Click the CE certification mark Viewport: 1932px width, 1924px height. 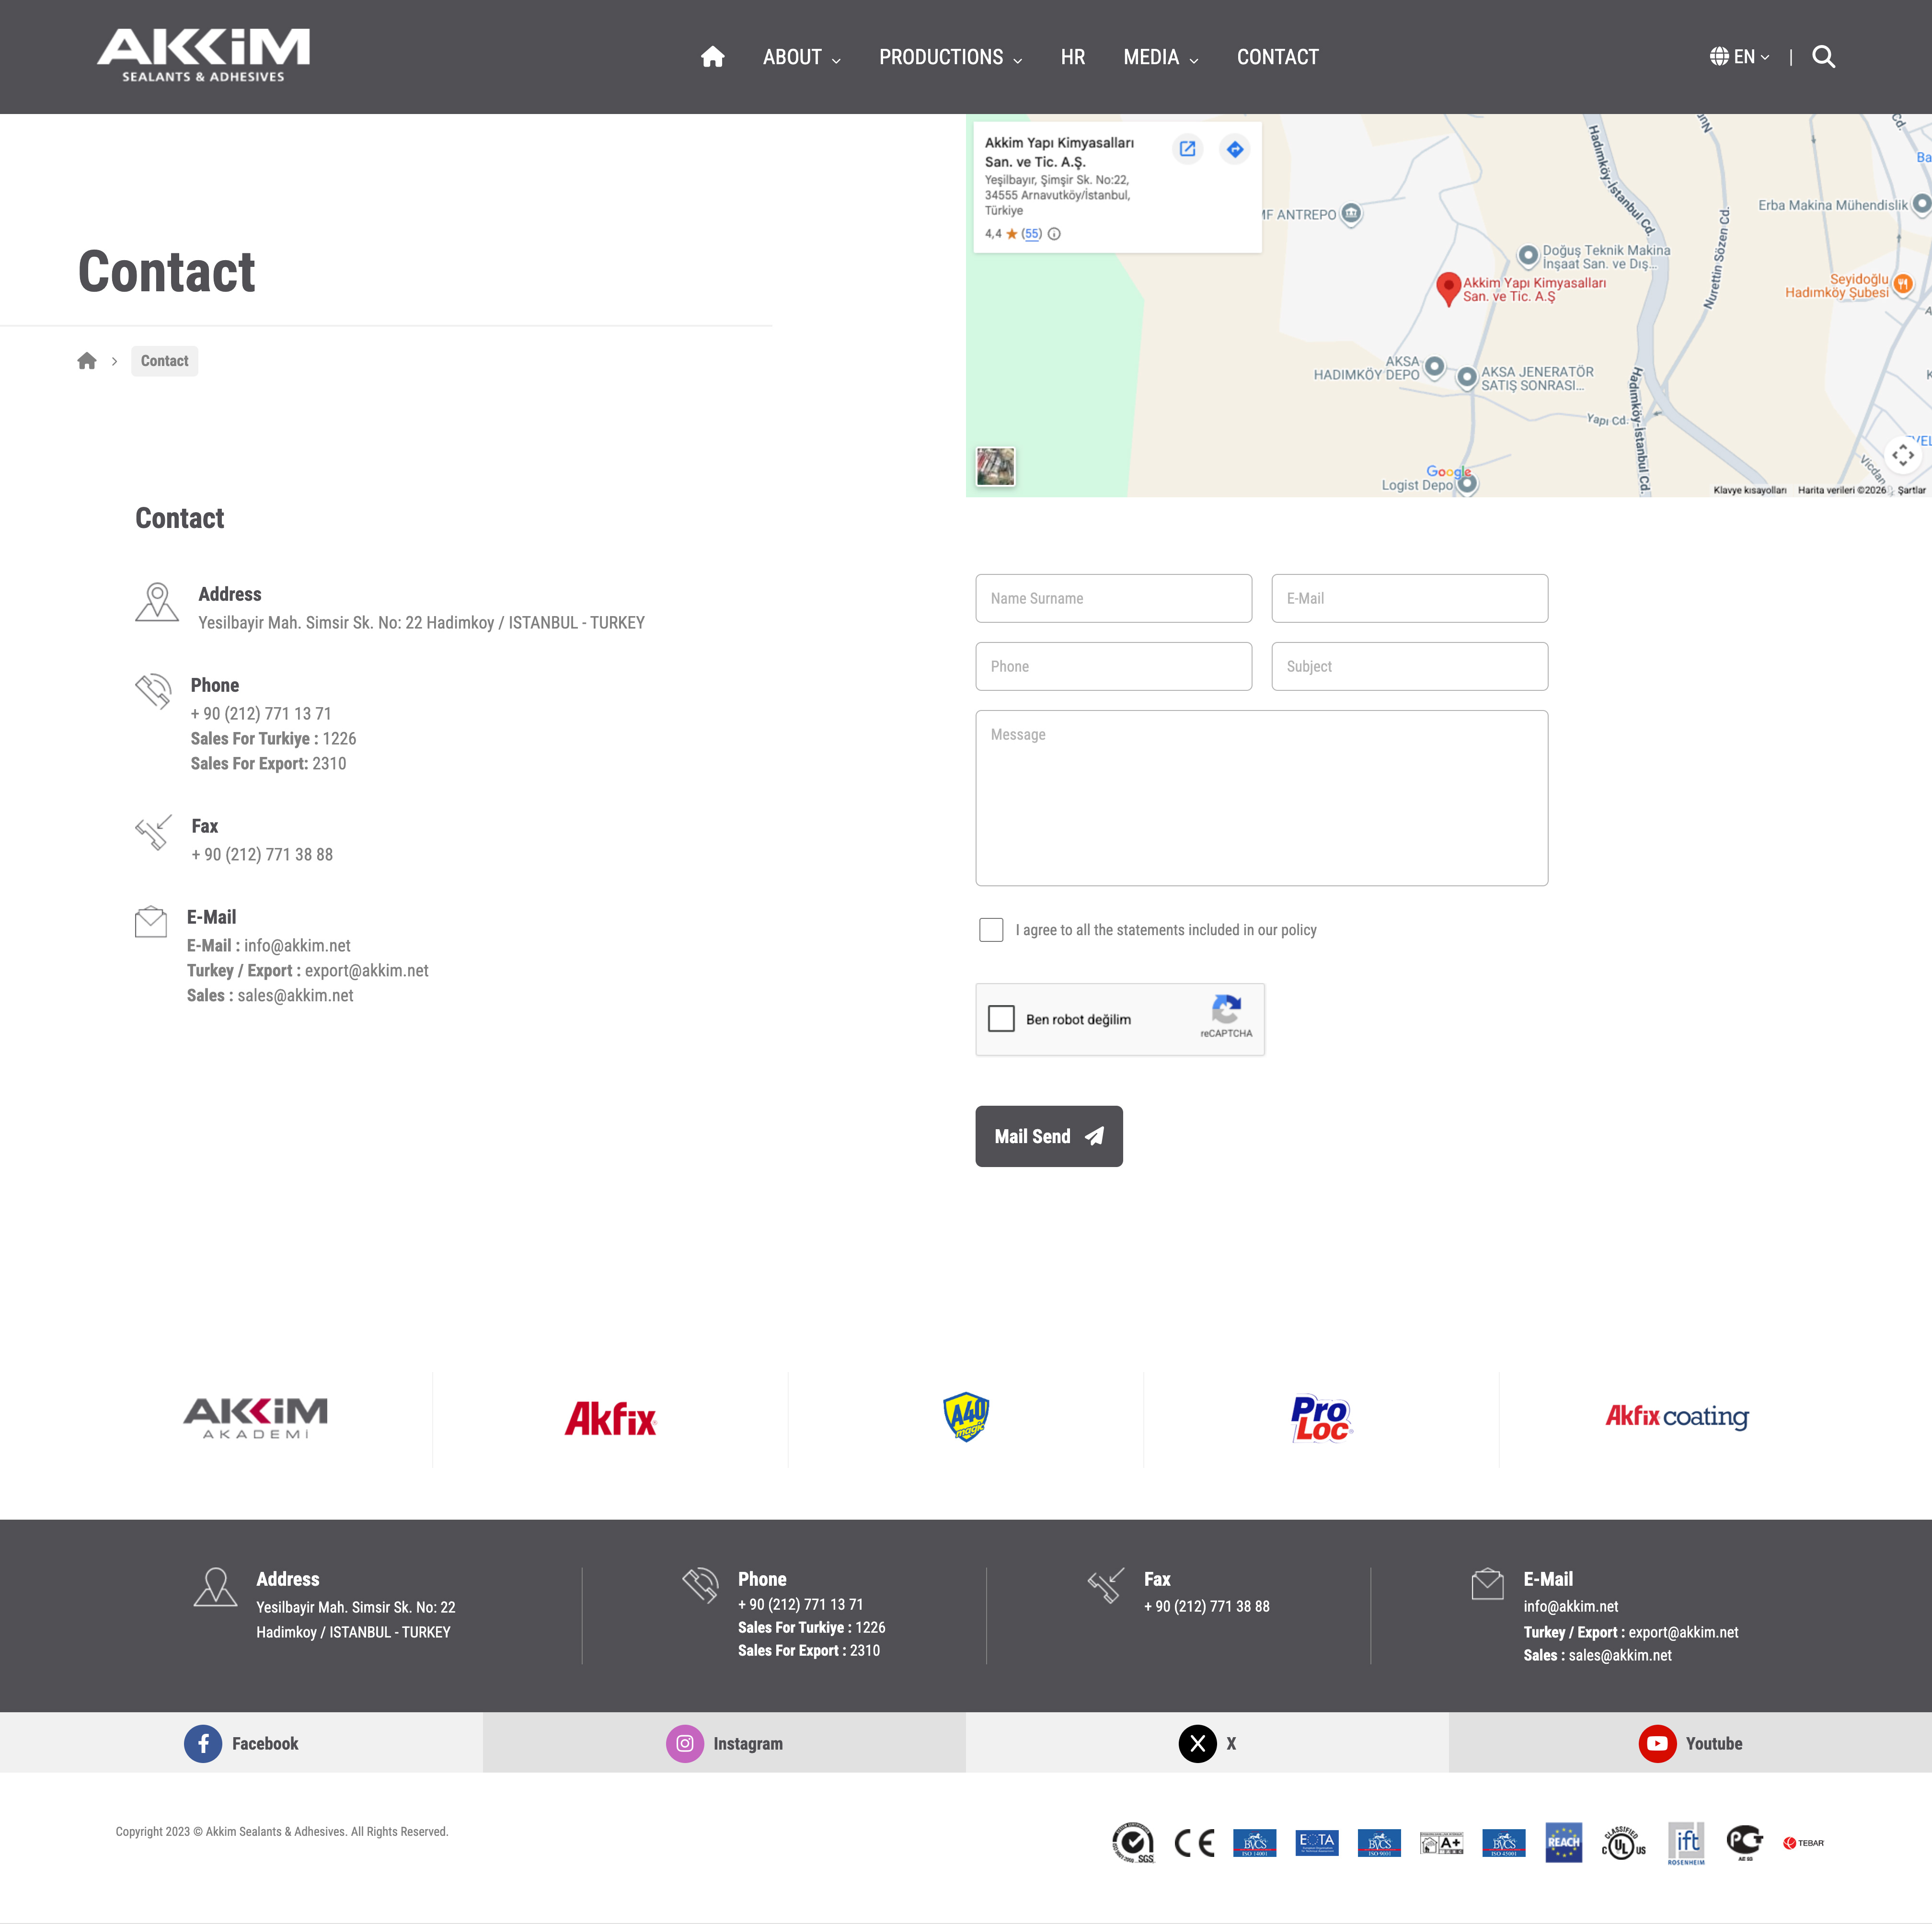click(x=1194, y=1842)
